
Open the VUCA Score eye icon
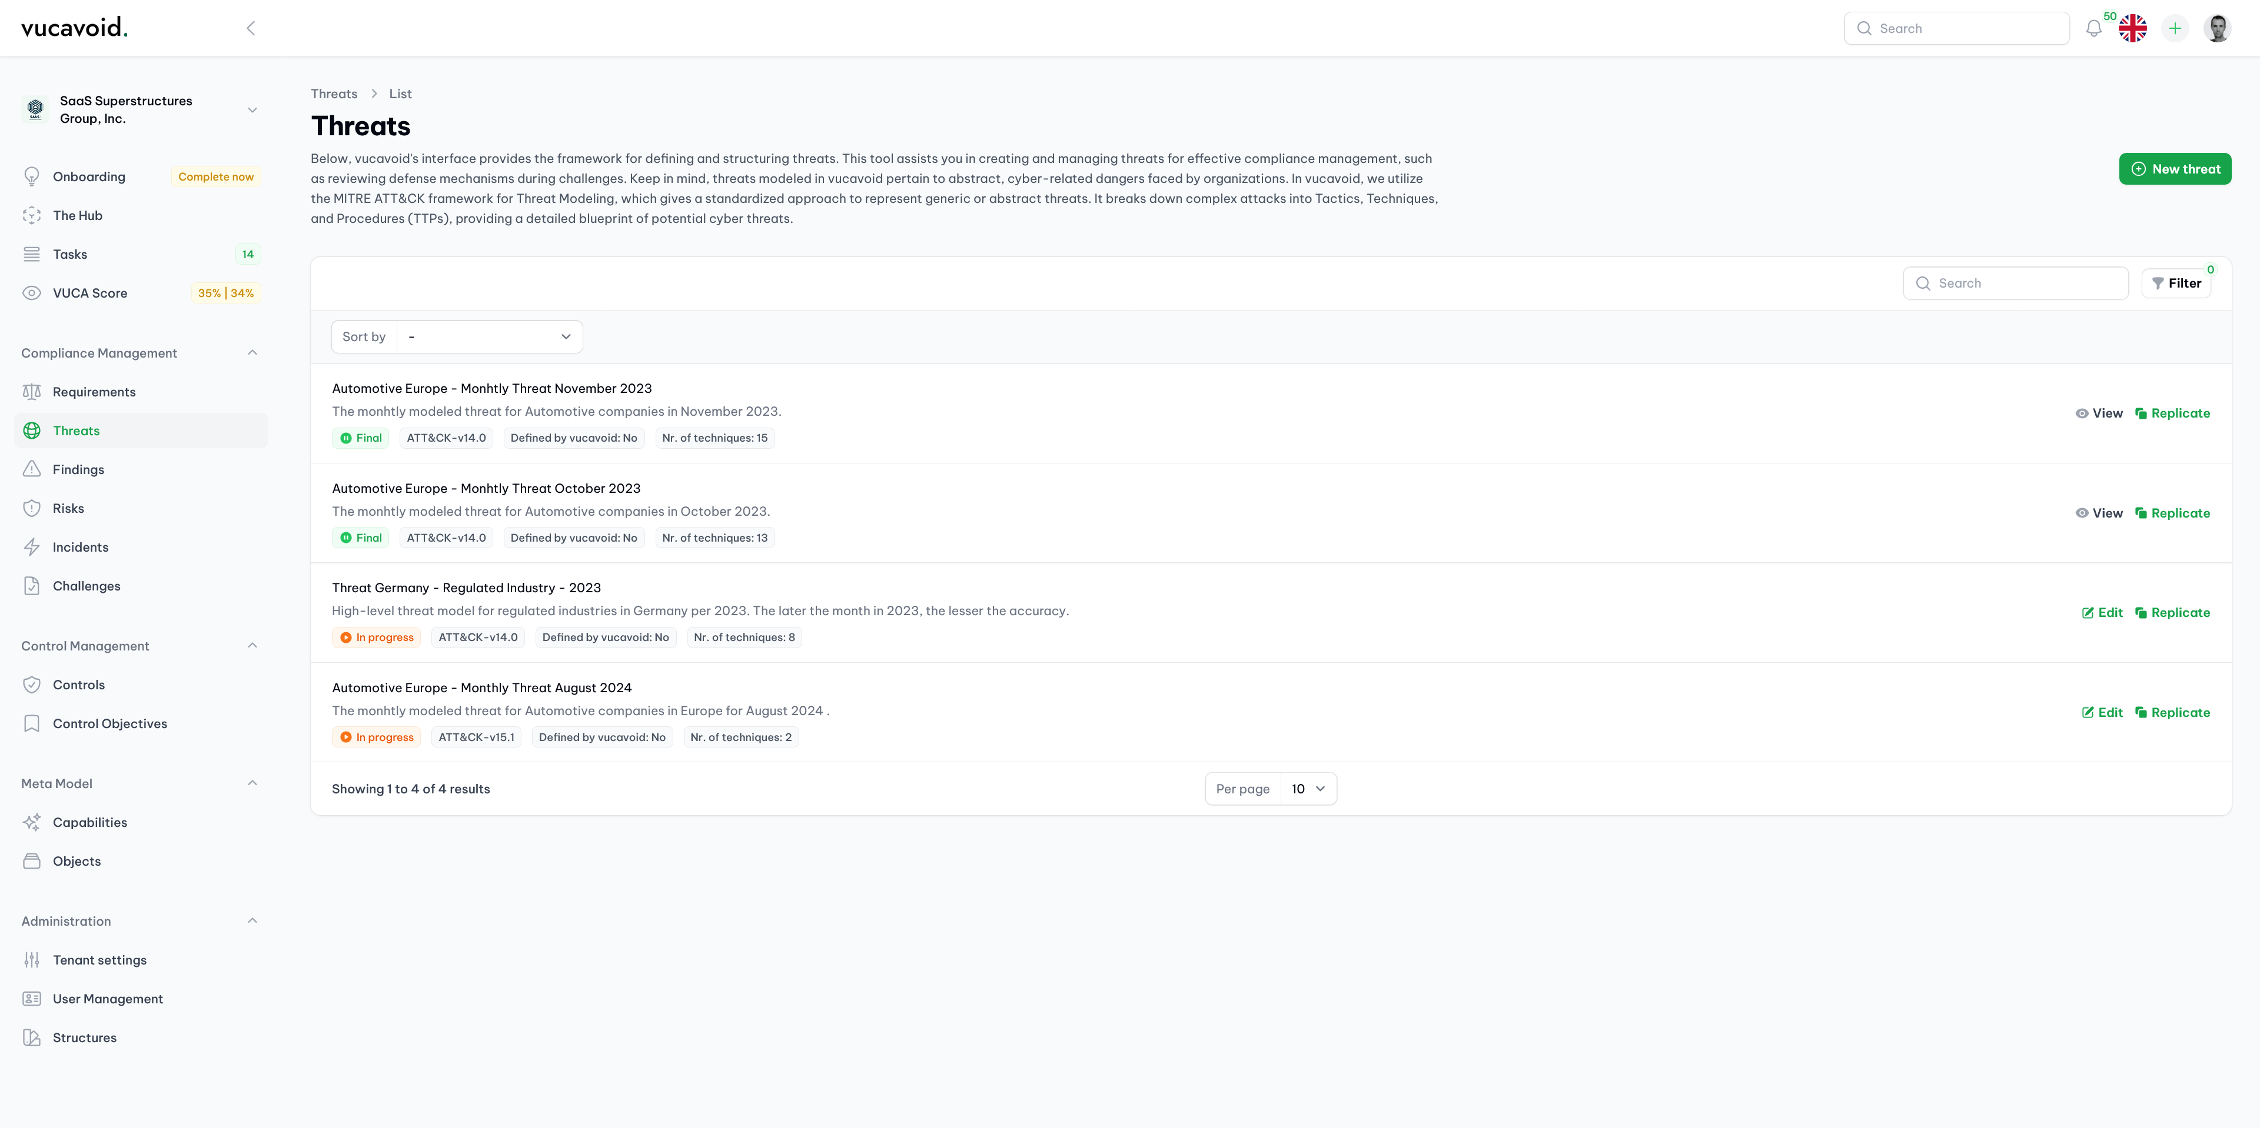point(32,293)
